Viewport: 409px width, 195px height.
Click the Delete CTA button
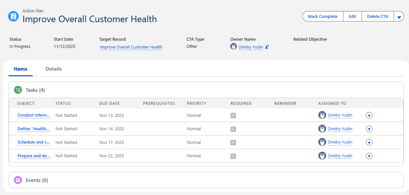click(377, 17)
